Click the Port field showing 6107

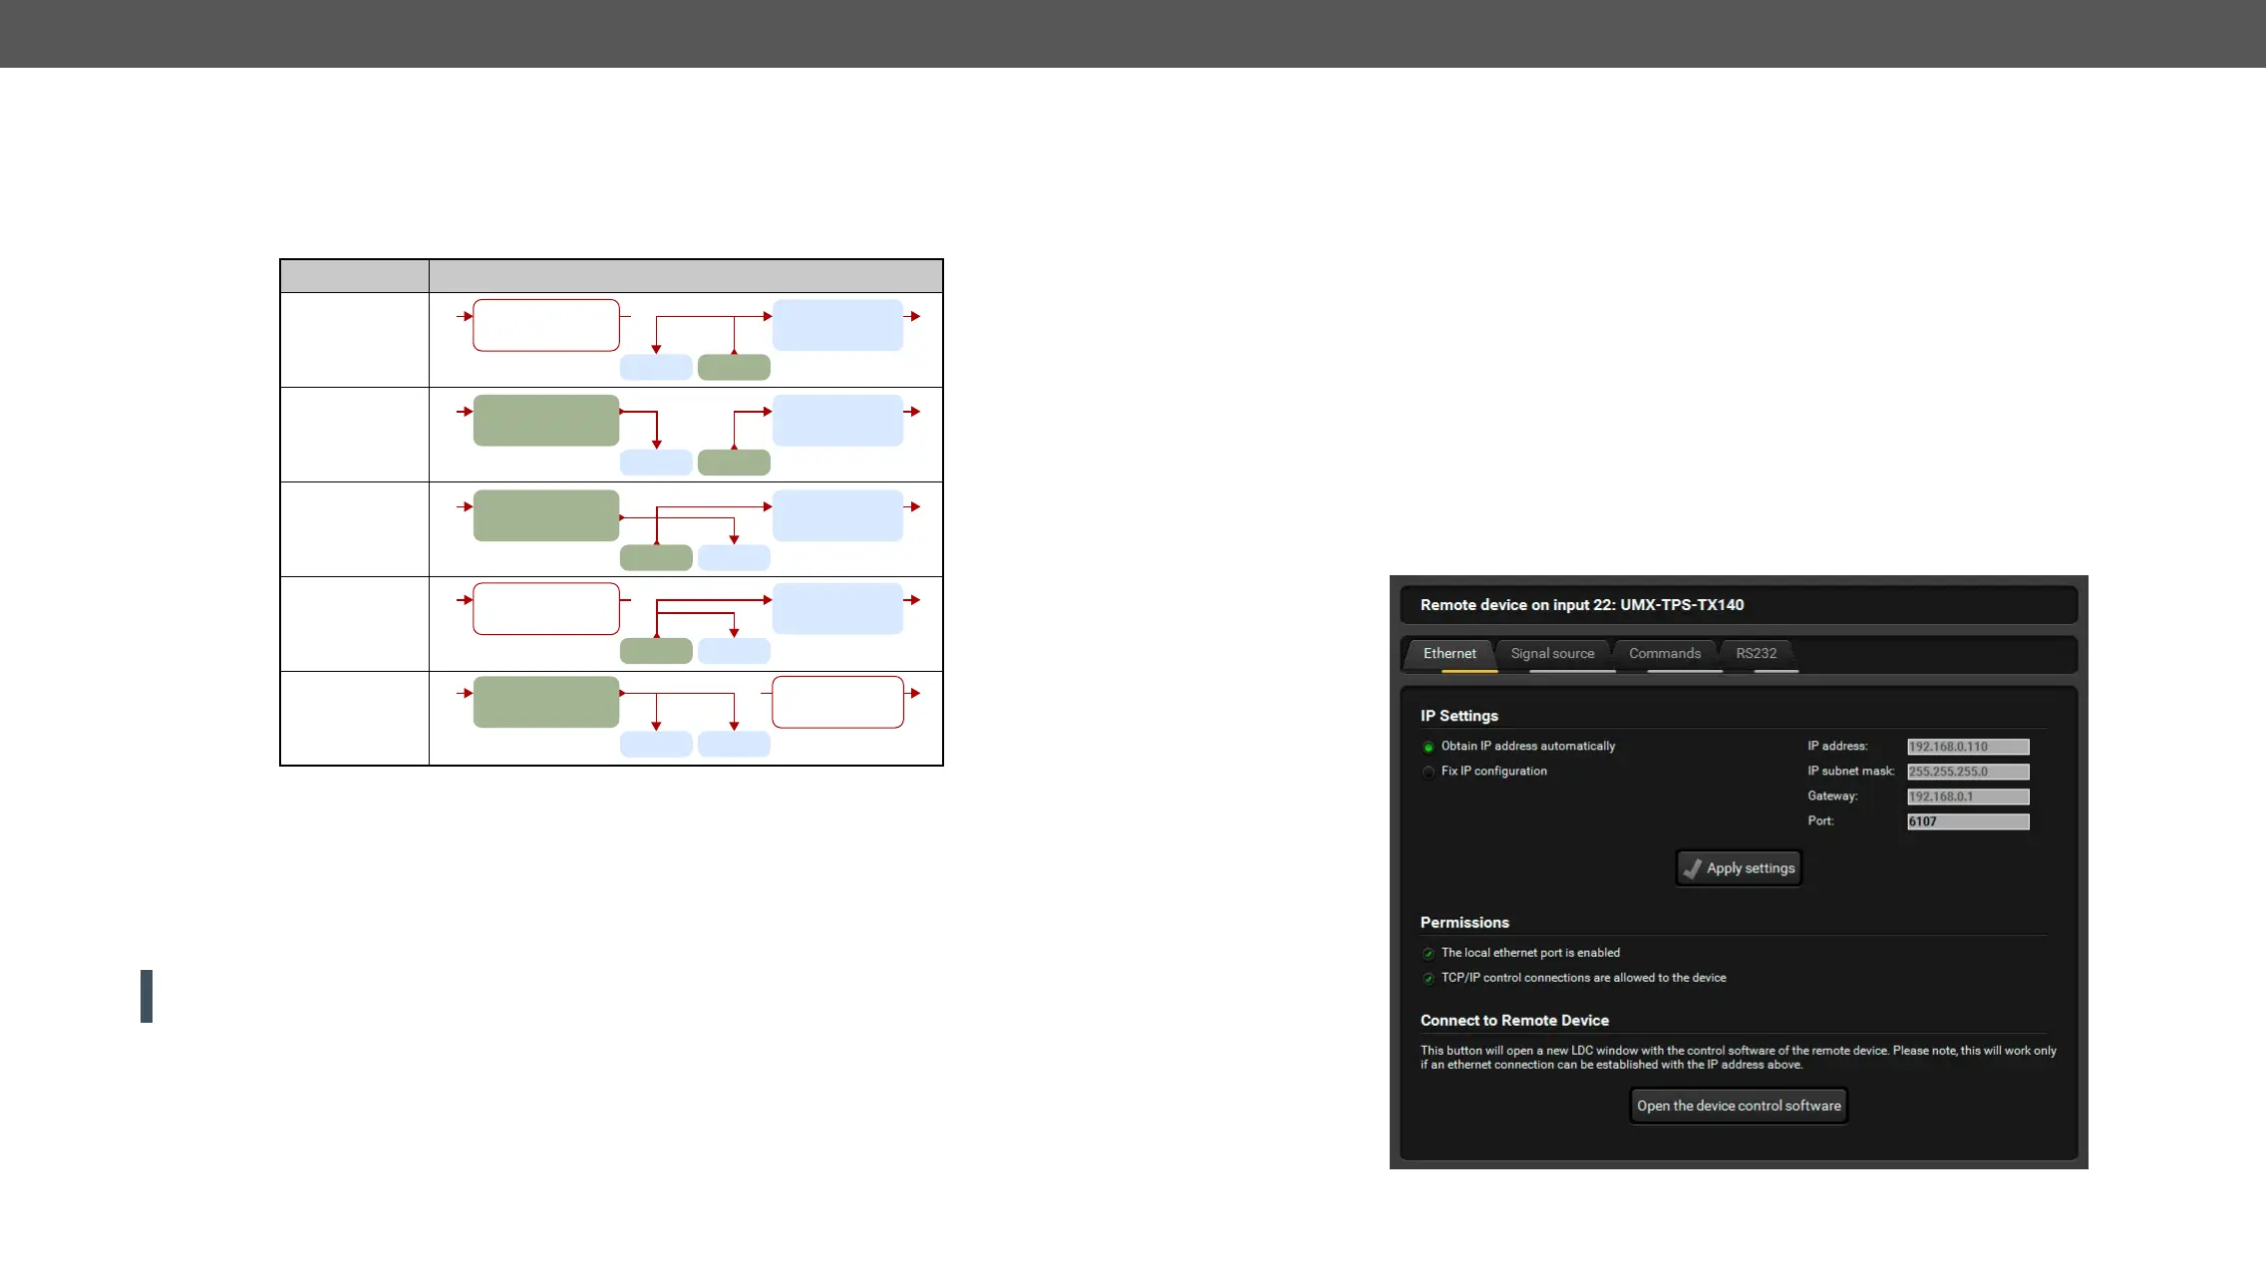(x=1967, y=821)
